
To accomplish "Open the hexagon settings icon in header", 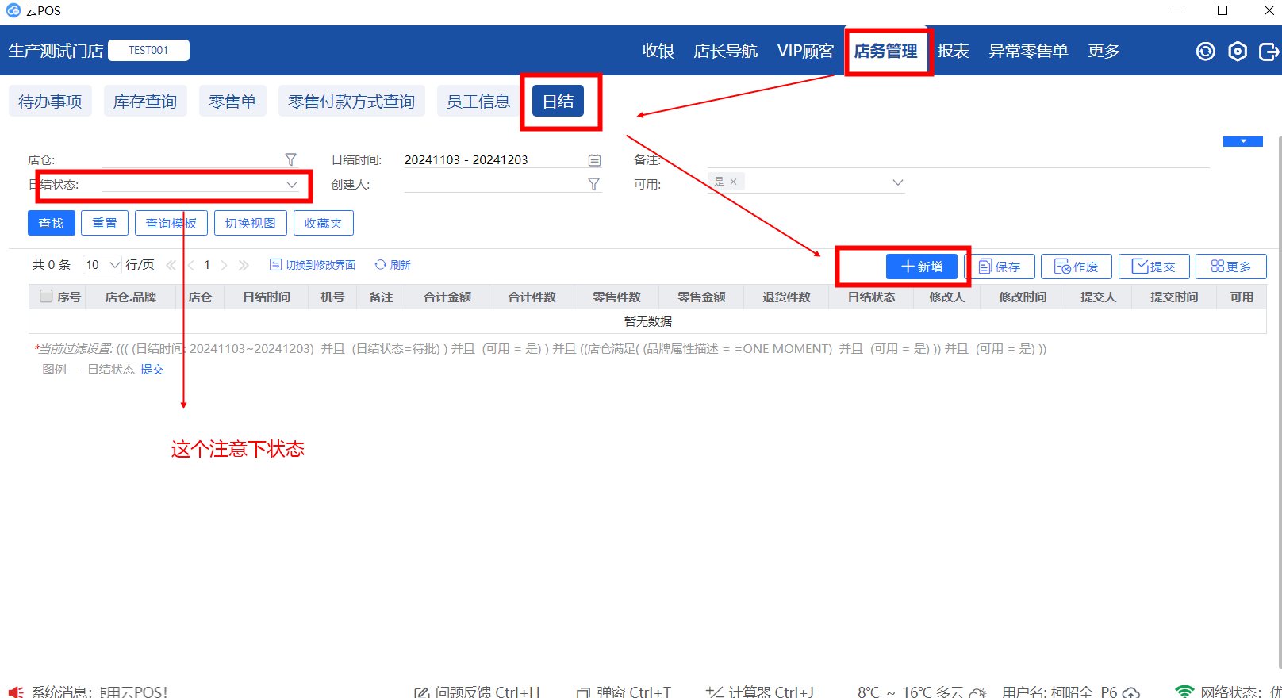I will tap(1237, 52).
